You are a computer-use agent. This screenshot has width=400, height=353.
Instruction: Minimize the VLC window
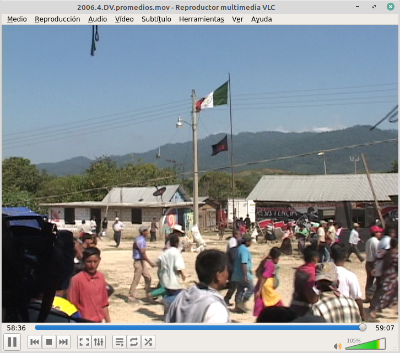[358, 7]
